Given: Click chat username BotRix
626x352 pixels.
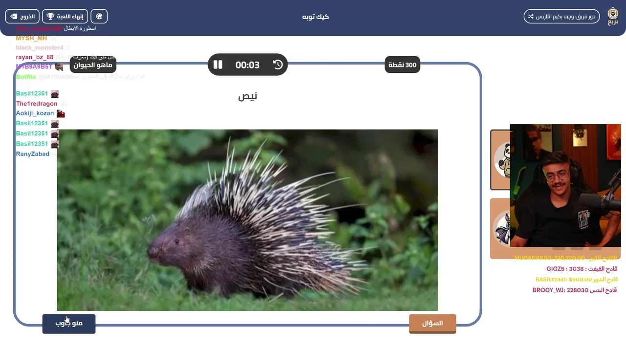Looking at the screenshot, I should coord(26,77).
